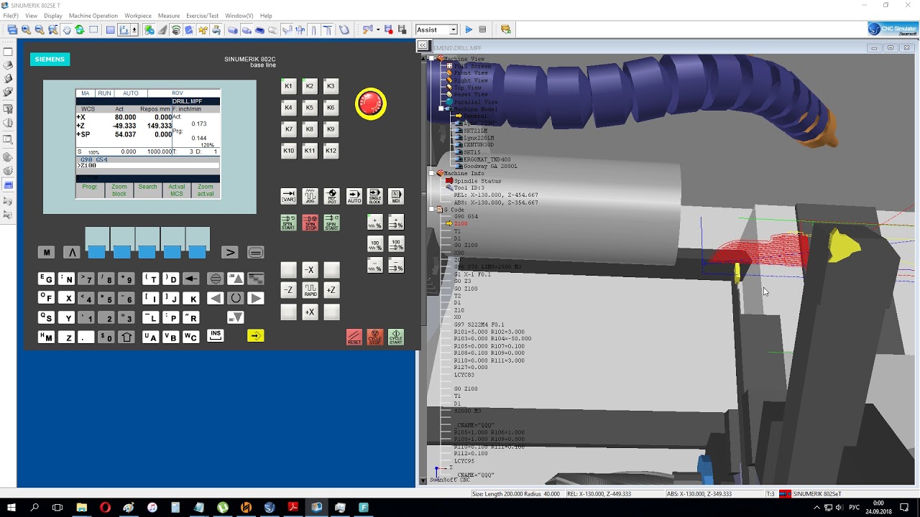Image resolution: width=920 pixels, height=517 pixels.
Task: Open the File(F) menu
Action: coord(11,16)
